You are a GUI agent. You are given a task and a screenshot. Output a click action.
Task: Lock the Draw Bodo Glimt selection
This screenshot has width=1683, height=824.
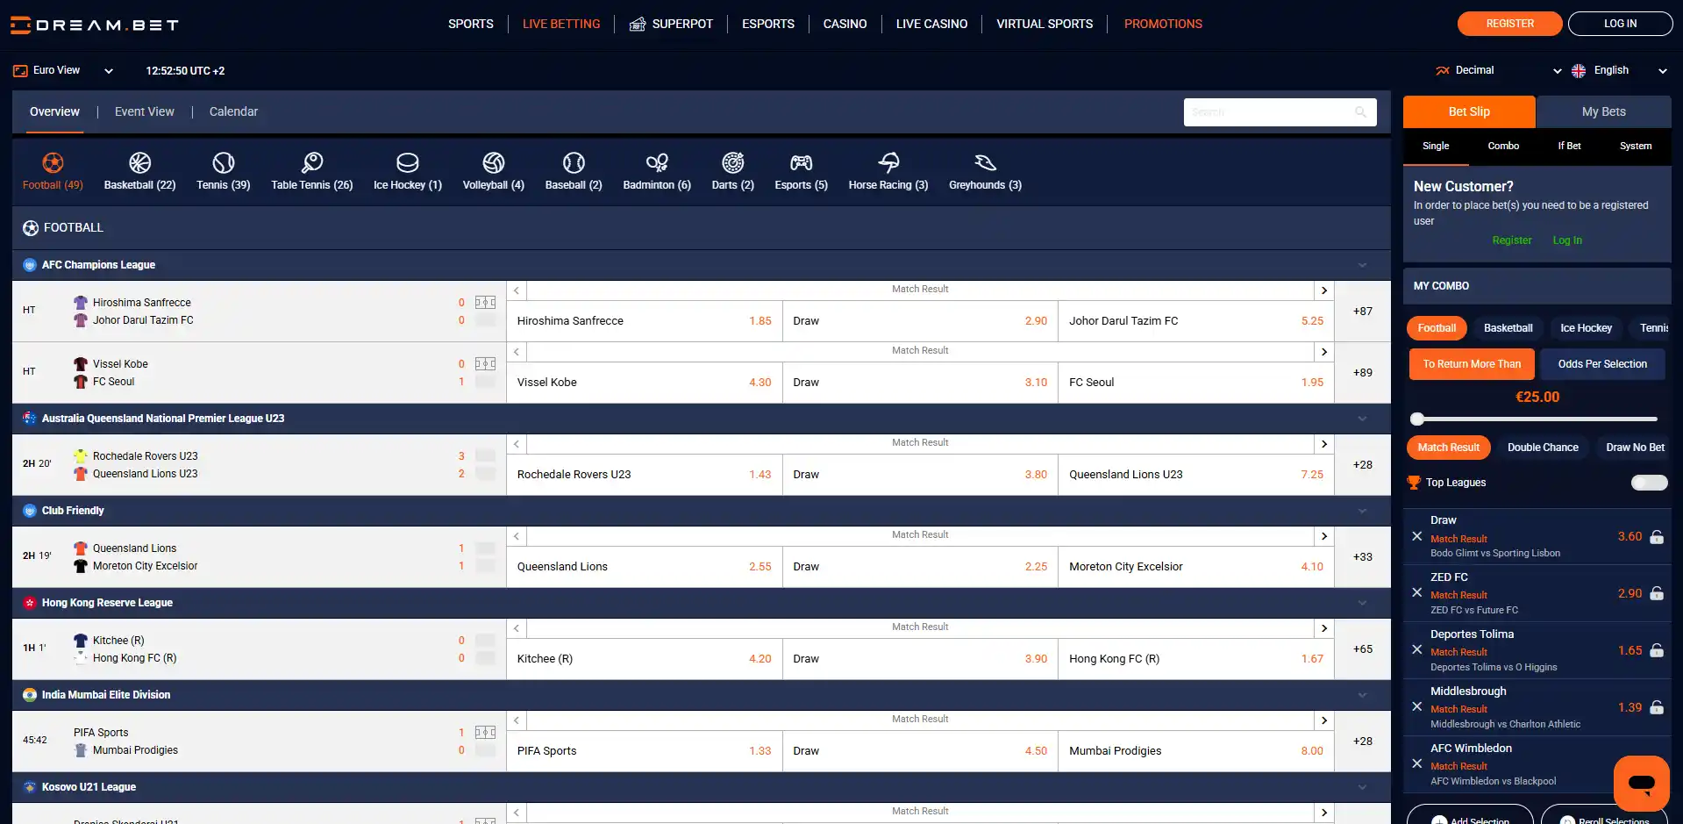pos(1656,537)
